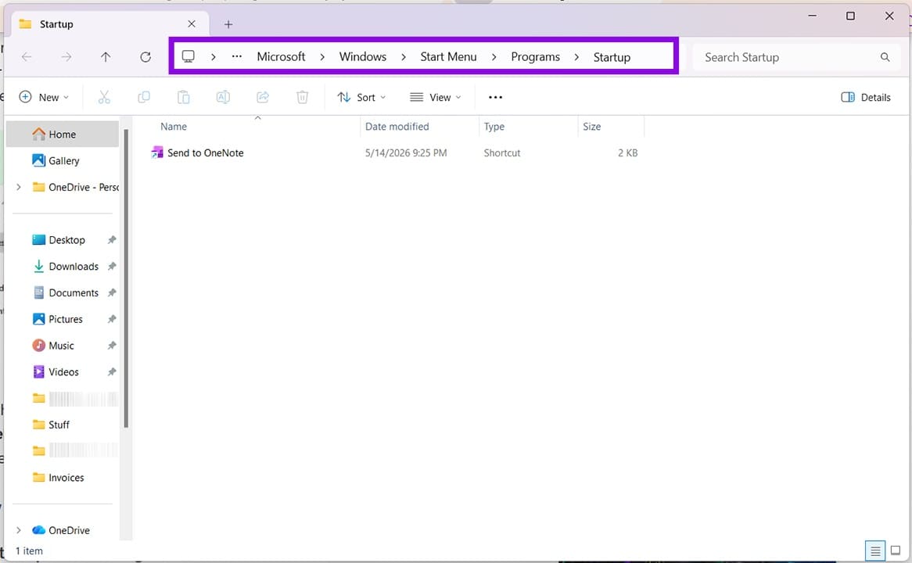Navigate to Microsoft in breadcrumb path
912x563 pixels.
tap(281, 56)
